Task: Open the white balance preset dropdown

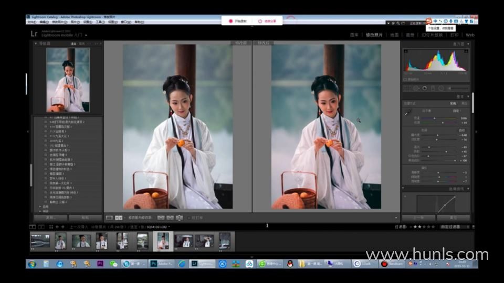Action: tap(457, 111)
